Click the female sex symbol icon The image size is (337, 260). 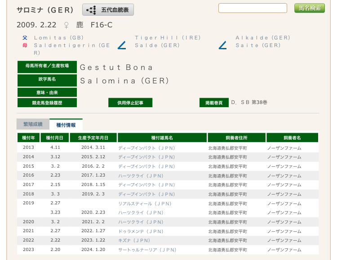pos(66,25)
